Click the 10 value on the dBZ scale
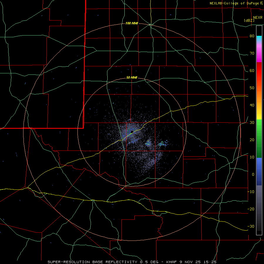 click(x=252, y=157)
